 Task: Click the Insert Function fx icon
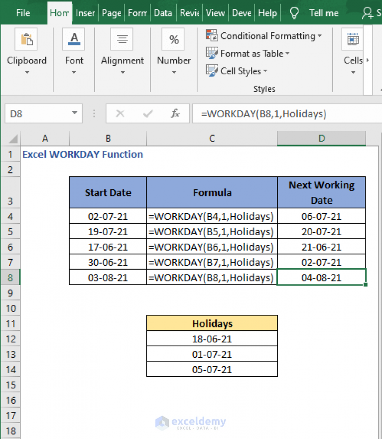point(175,114)
